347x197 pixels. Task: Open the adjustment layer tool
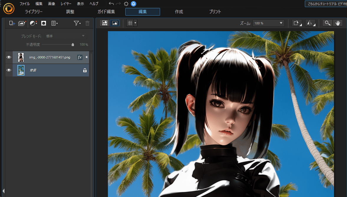(x=33, y=23)
